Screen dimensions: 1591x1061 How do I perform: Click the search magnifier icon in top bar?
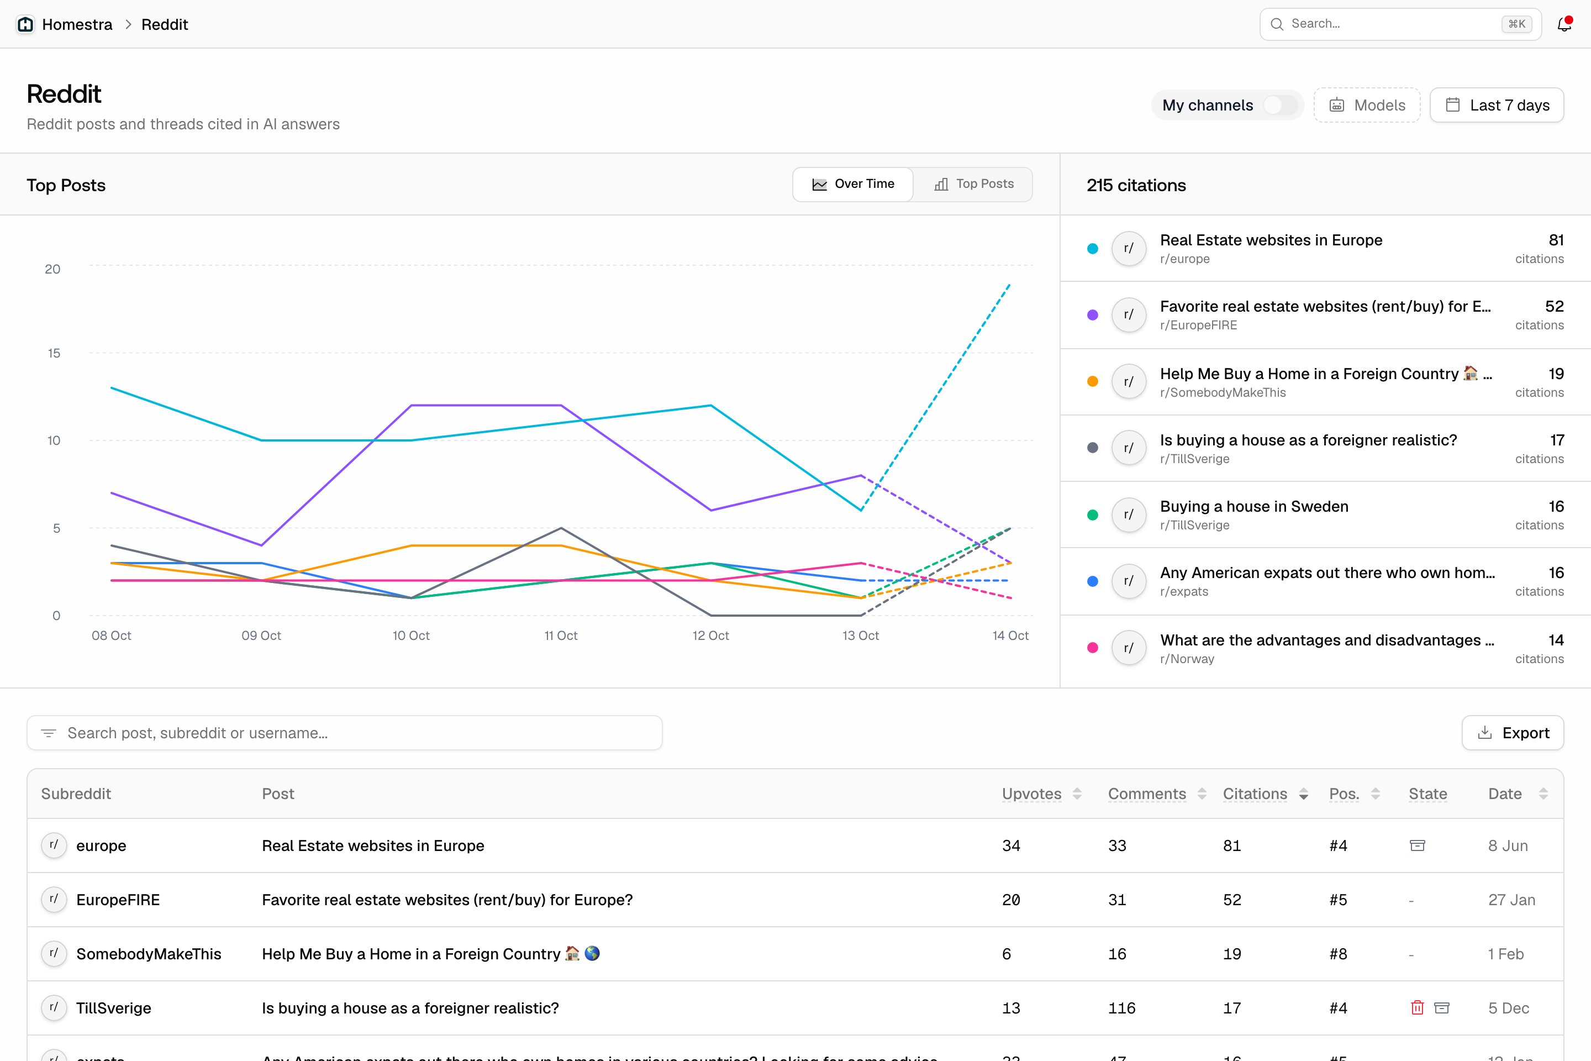click(x=1277, y=24)
